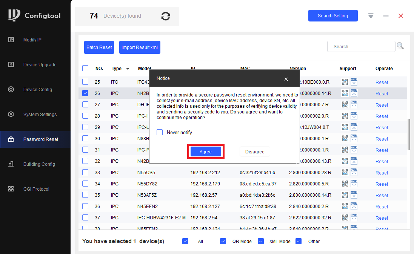Click the Modify IP sidebar icon

click(11, 40)
